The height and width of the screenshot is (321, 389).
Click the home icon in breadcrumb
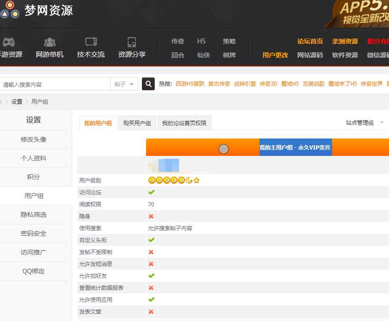[x=1, y=102]
